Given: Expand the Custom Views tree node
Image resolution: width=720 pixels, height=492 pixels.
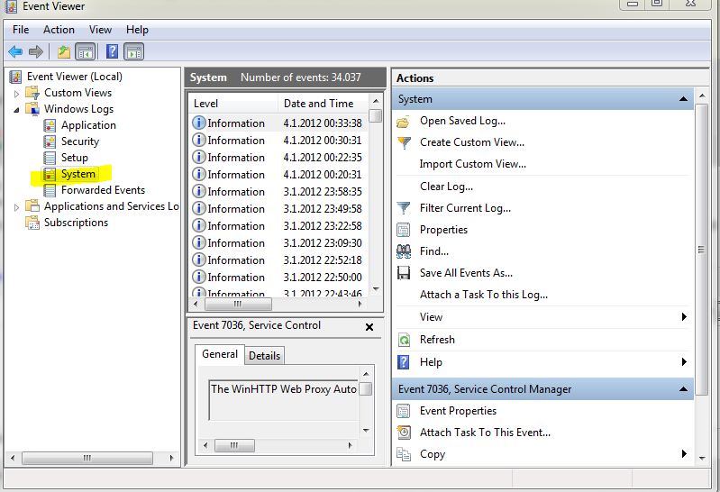Looking at the screenshot, I should (x=16, y=93).
